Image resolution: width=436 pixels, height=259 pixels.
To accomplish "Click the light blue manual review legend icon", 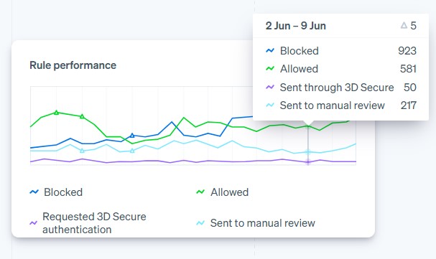I will coord(200,223).
